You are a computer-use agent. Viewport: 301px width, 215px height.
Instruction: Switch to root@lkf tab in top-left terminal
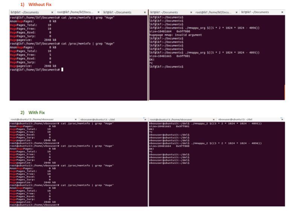pyautogui.click(x=76, y=12)
